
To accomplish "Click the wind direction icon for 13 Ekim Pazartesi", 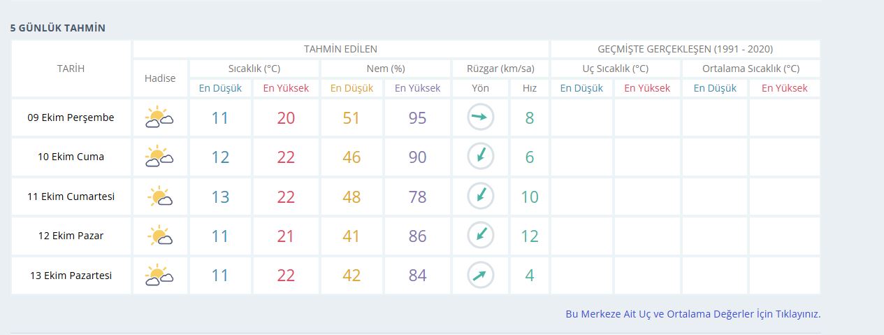I will [x=480, y=276].
